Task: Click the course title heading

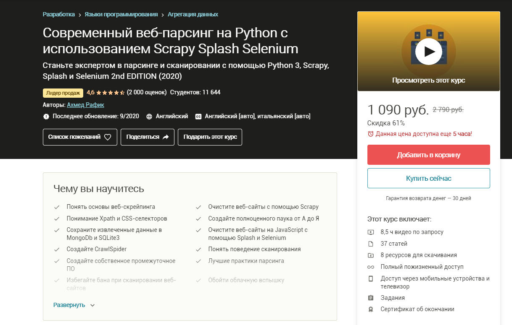Action: (x=171, y=41)
